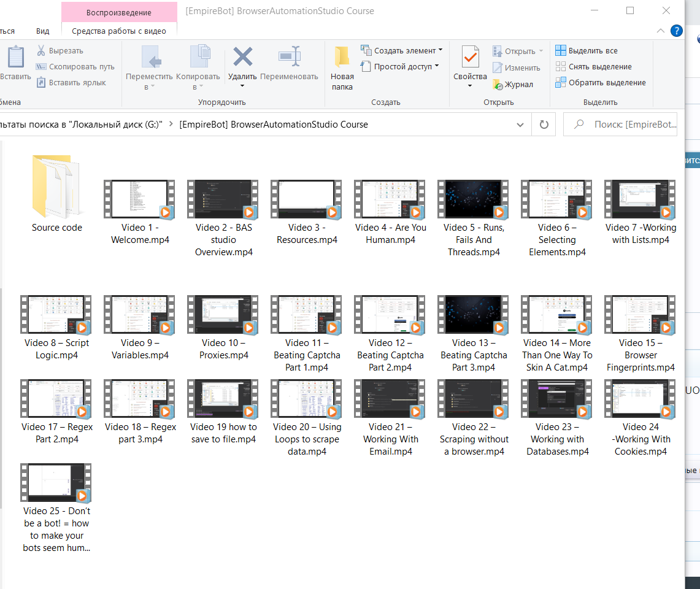Select Video 10 – Proxies.mp4 thumbnail
This screenshot has height=589, width=700.
pos(223,315)
